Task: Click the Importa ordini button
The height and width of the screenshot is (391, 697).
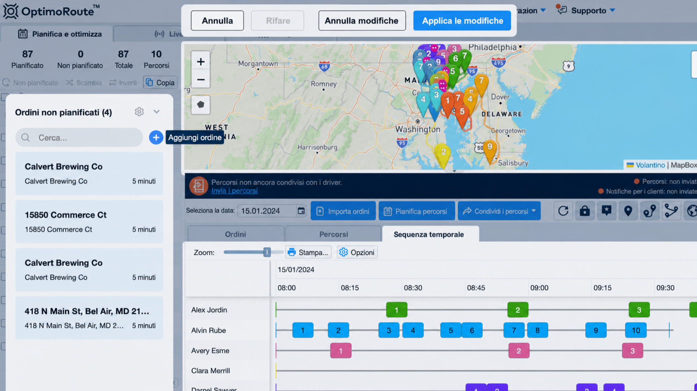Action: (343, 211)
